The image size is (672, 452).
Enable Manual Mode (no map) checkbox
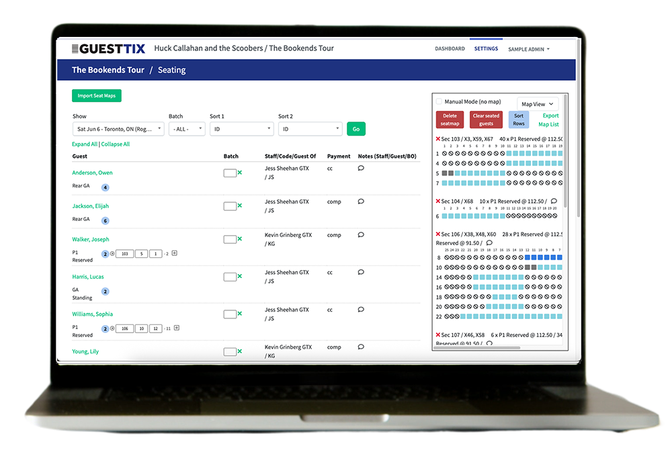click(439, 102)
